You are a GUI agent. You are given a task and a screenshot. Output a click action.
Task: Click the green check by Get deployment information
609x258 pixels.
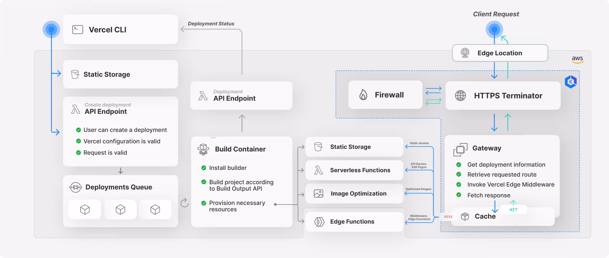pos(459,165)
